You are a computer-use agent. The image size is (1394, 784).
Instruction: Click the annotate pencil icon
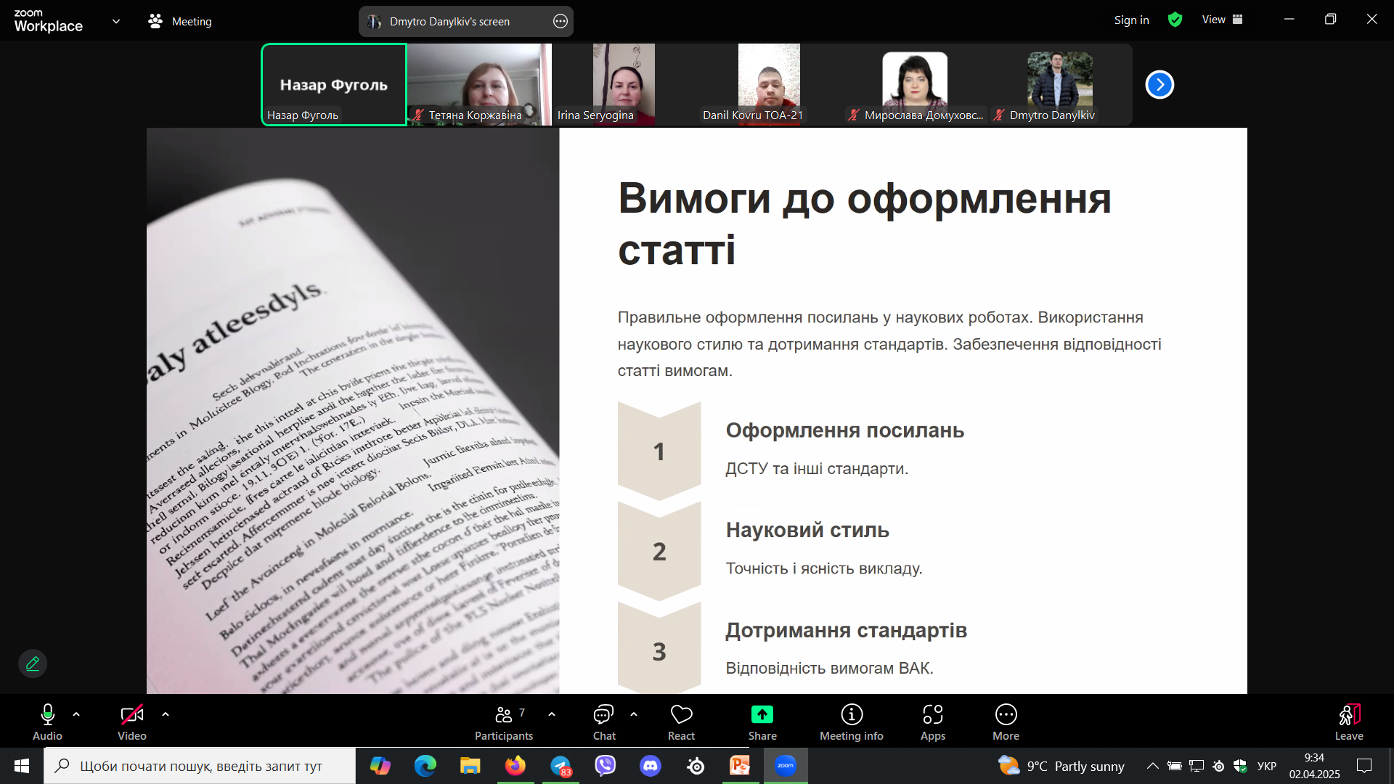(33, 663)
